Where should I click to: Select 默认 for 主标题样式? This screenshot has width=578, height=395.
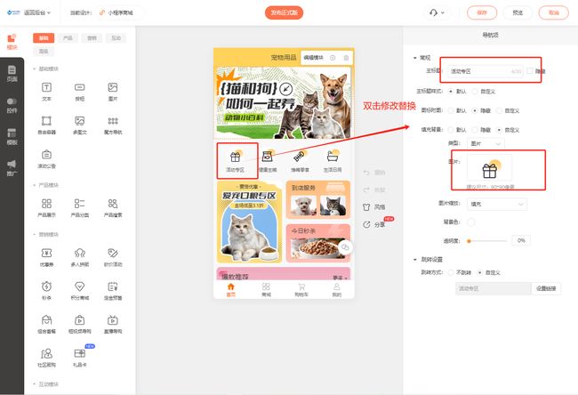pyautogui.click(x=451, y=91)
